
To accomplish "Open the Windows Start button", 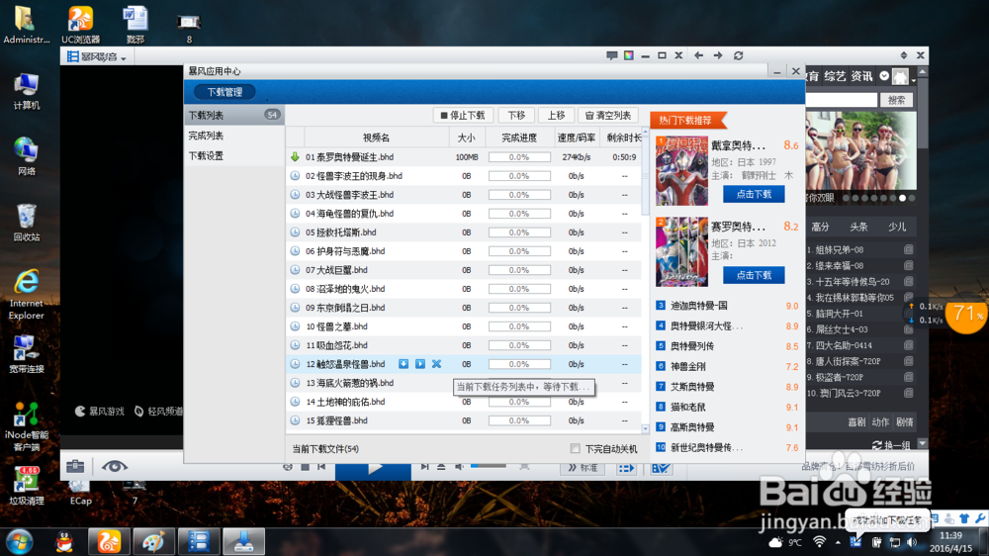I will (20, 542).
